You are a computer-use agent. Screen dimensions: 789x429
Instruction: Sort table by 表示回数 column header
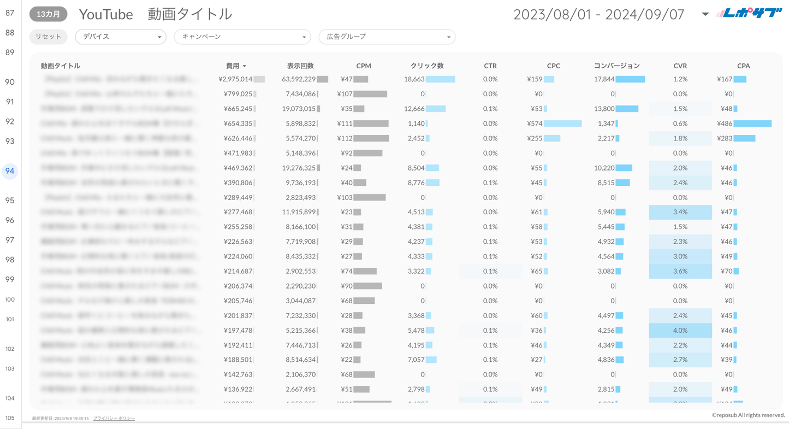coord(300,66)
